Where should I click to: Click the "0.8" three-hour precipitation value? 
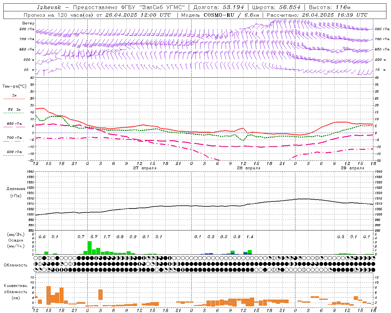pyautogui.click(x=120, y=237)
